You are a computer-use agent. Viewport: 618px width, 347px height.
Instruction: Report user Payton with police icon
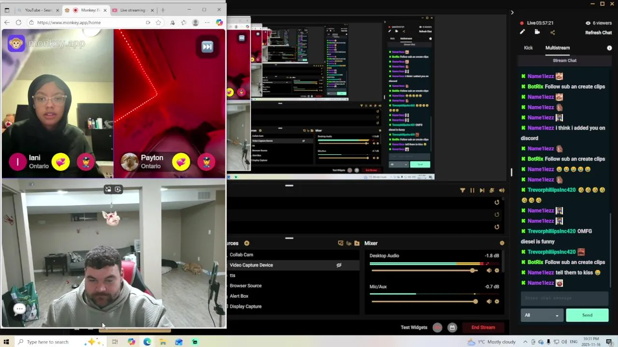tap(206, 162)
